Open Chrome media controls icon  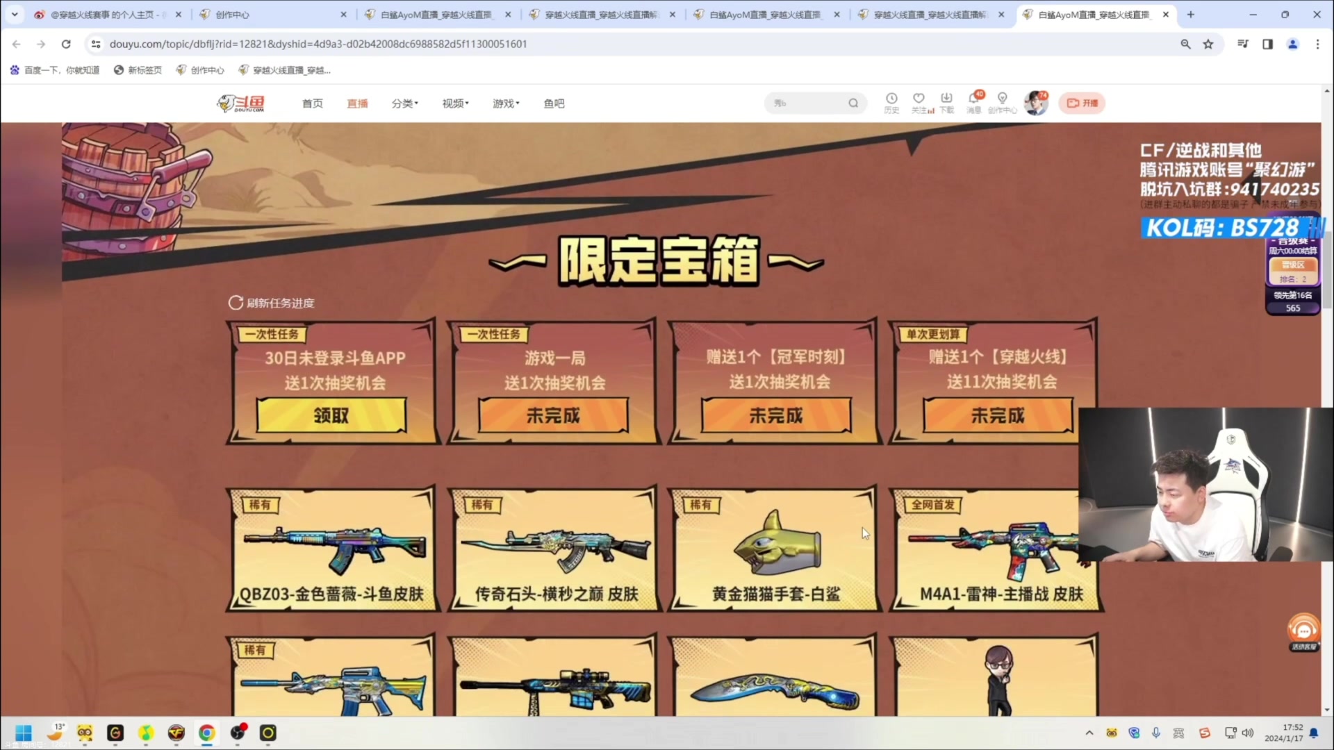[1243, 44]
